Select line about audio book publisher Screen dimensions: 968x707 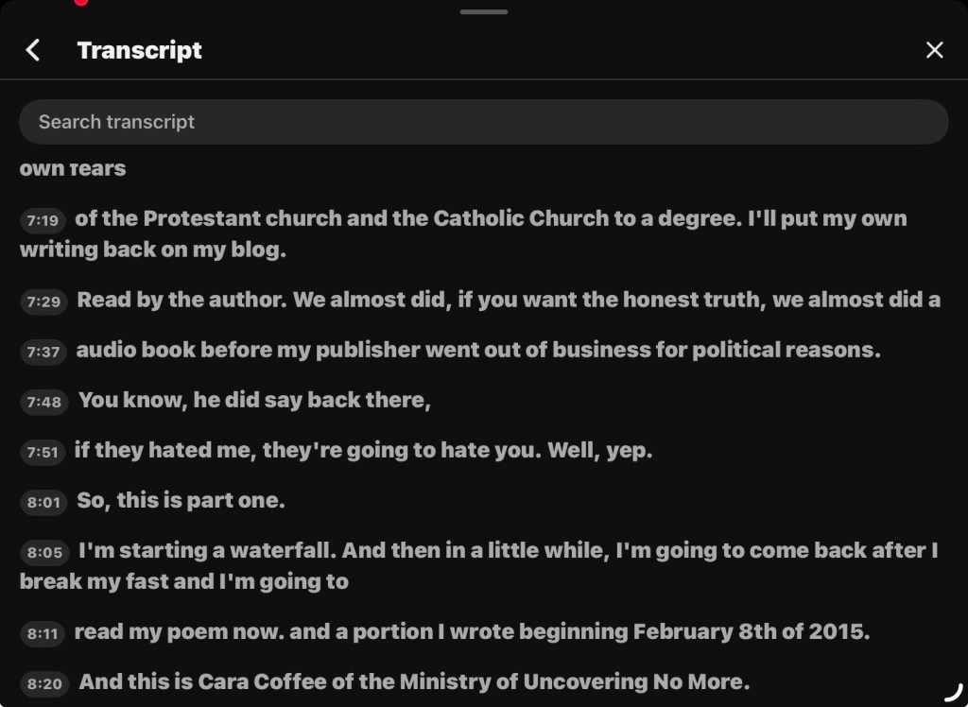point(477,351)
